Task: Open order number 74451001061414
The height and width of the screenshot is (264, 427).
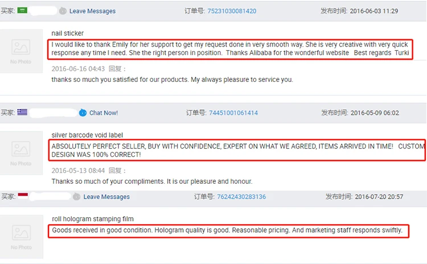Action: [233, 113]
